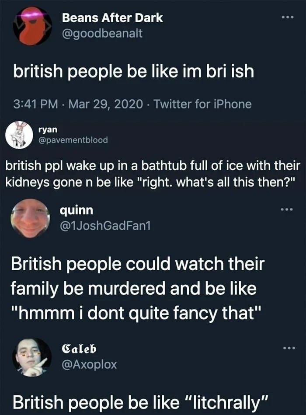Open more options menu on quinn's tweet
The width and height of the screenshot is (306, 415).
coord(287,209)
